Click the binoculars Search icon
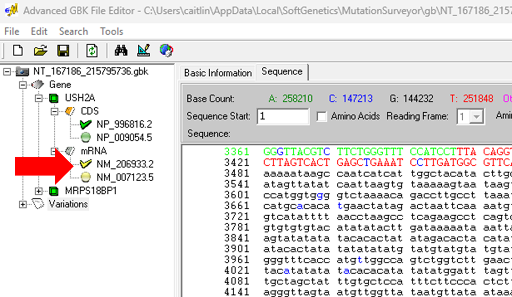The height and width of the screenshot is (297, 512). click(121, 50)
